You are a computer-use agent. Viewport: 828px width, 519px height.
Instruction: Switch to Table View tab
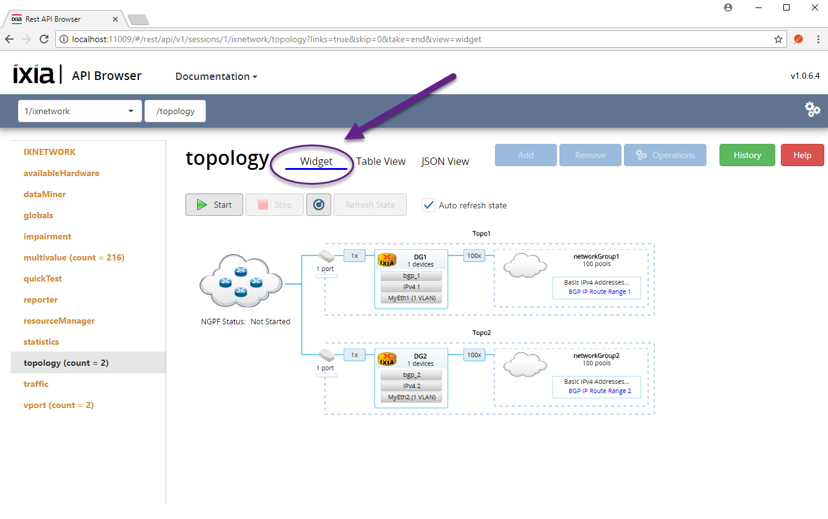pos(381,161)
